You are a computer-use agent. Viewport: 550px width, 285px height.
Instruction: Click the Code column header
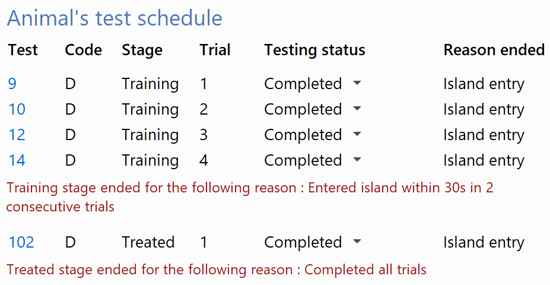84,50
